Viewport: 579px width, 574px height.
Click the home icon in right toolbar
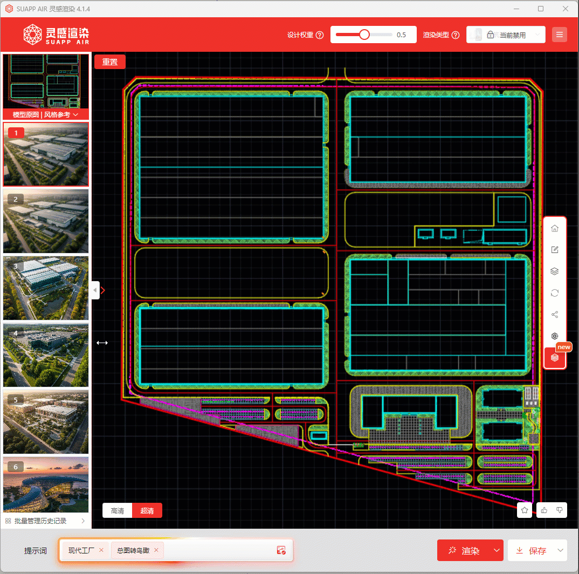coord(554,228)
